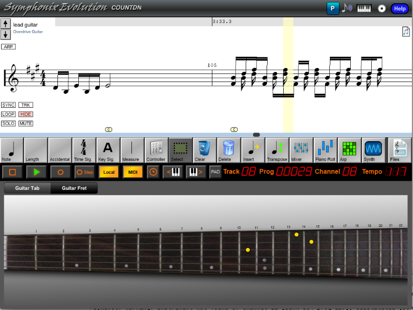Switch to the Guitar Tab tab

click(27, 188)
